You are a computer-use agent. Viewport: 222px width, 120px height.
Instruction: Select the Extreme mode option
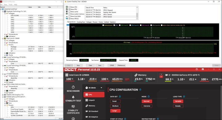point(147,106)
